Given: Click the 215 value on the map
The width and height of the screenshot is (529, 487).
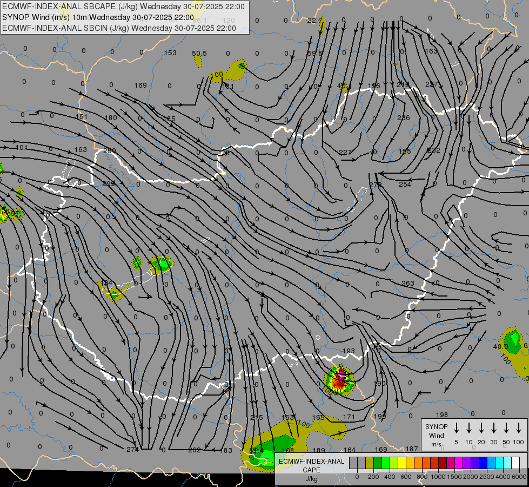Looking at the screenshot, I should (257, 417).
